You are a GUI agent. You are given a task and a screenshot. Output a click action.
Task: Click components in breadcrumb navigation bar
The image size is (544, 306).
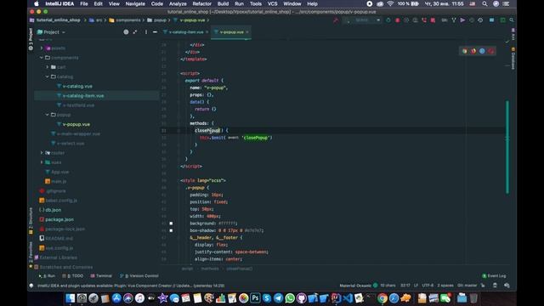[128, 20]
